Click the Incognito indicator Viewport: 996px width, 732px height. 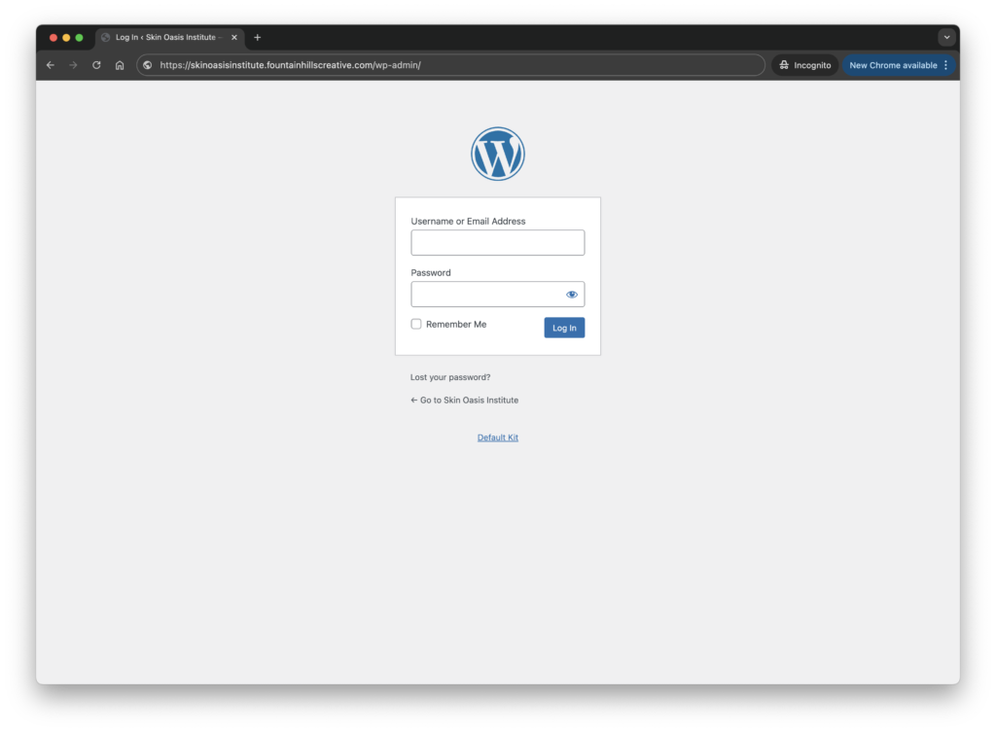[804, 65]
